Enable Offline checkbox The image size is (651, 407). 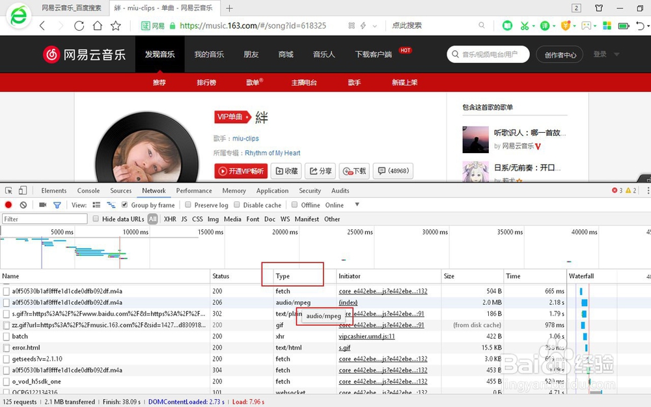pyautogui.click(x=294, y=204)
